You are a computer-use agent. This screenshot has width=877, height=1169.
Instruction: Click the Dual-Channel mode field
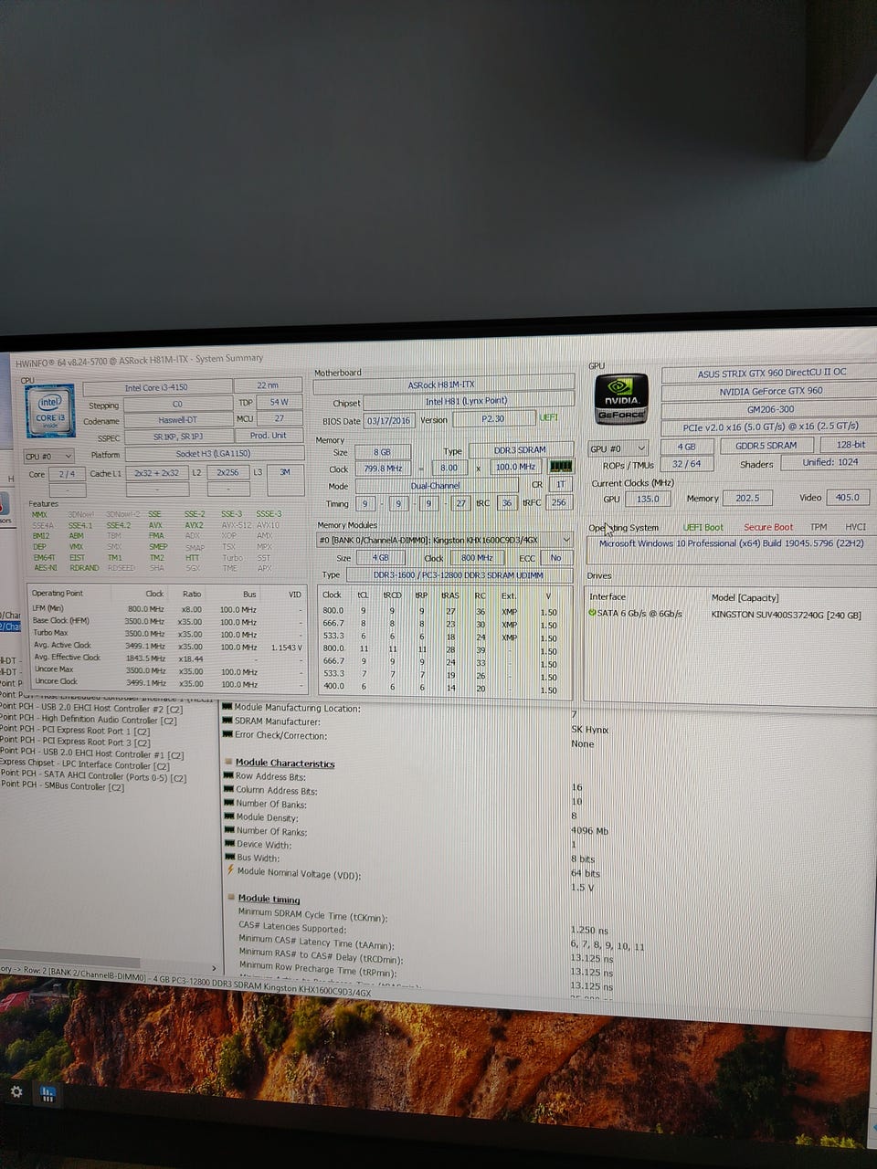click(x=437, y=486)
